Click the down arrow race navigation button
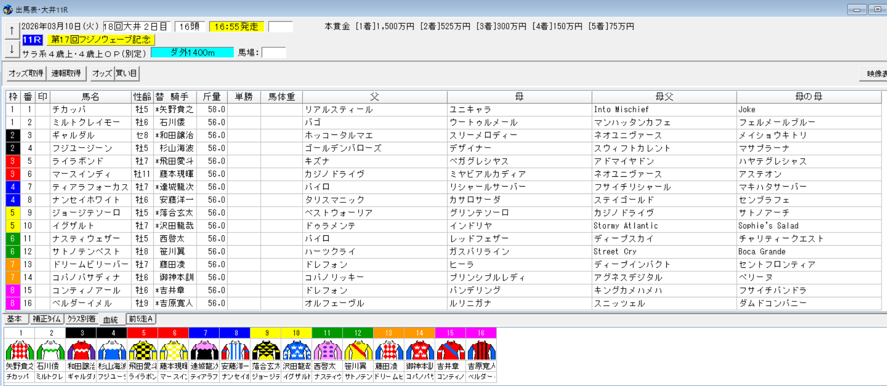Image resolution: width=887 pixels, height=386 pixels. coord(12,49)
